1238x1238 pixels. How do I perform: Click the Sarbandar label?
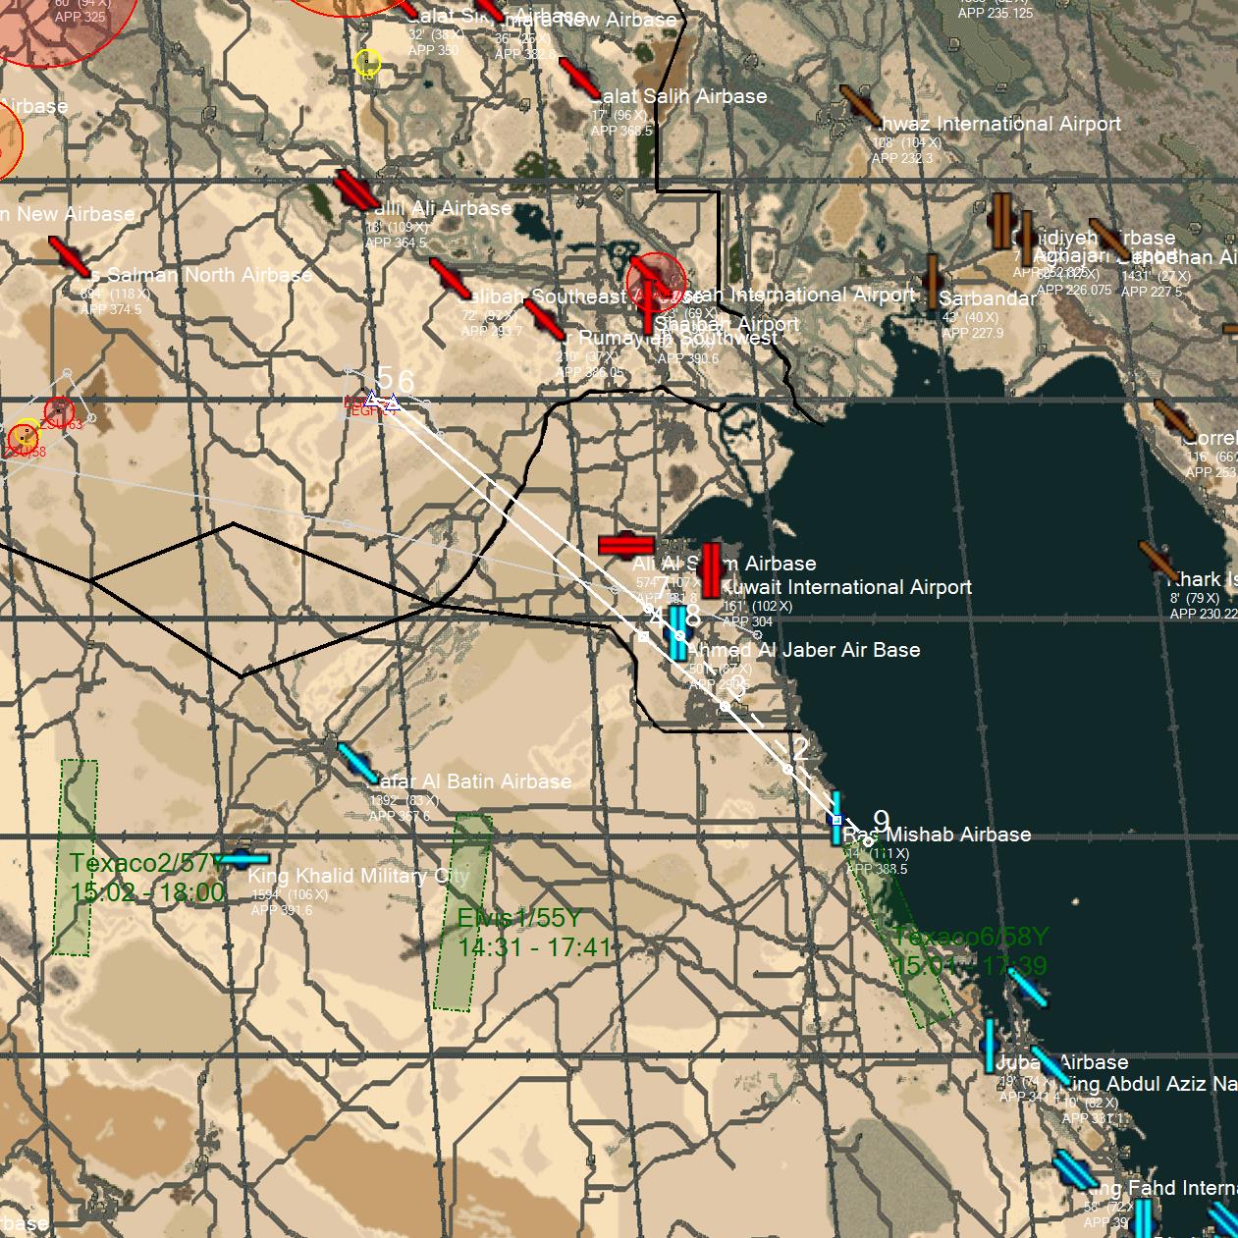(x=987, y=298)
